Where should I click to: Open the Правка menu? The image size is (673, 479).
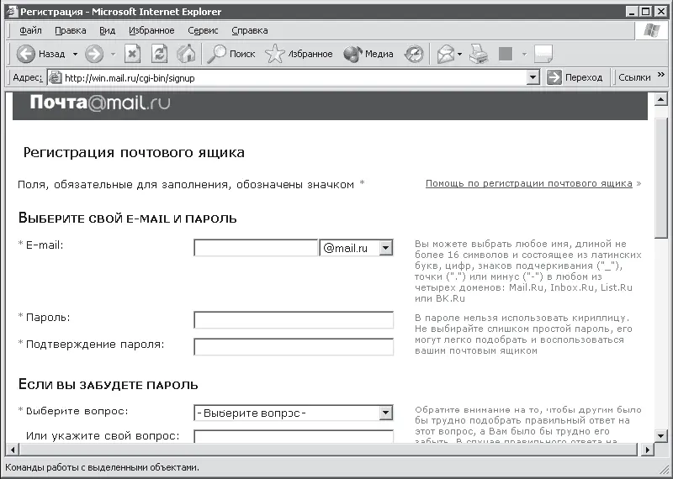(71, 30)
